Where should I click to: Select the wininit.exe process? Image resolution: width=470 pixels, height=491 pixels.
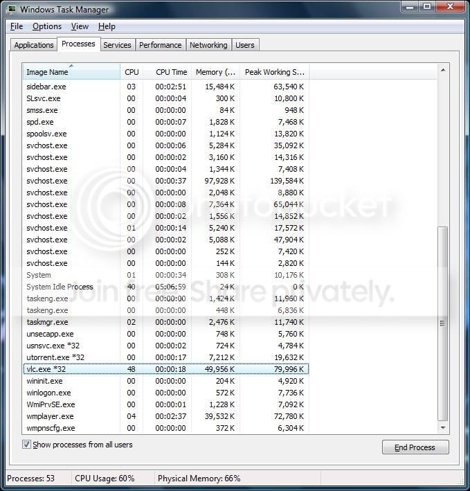(166, 381)
